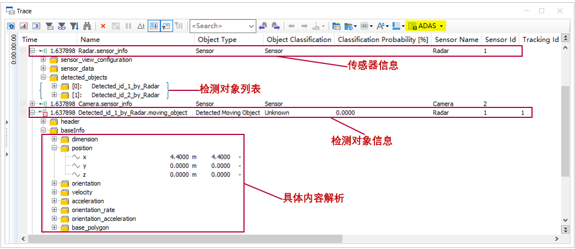Collapse the position folder
Viewport: 575px width, 249px height.
pyautogui.click(x=55, y=148)
